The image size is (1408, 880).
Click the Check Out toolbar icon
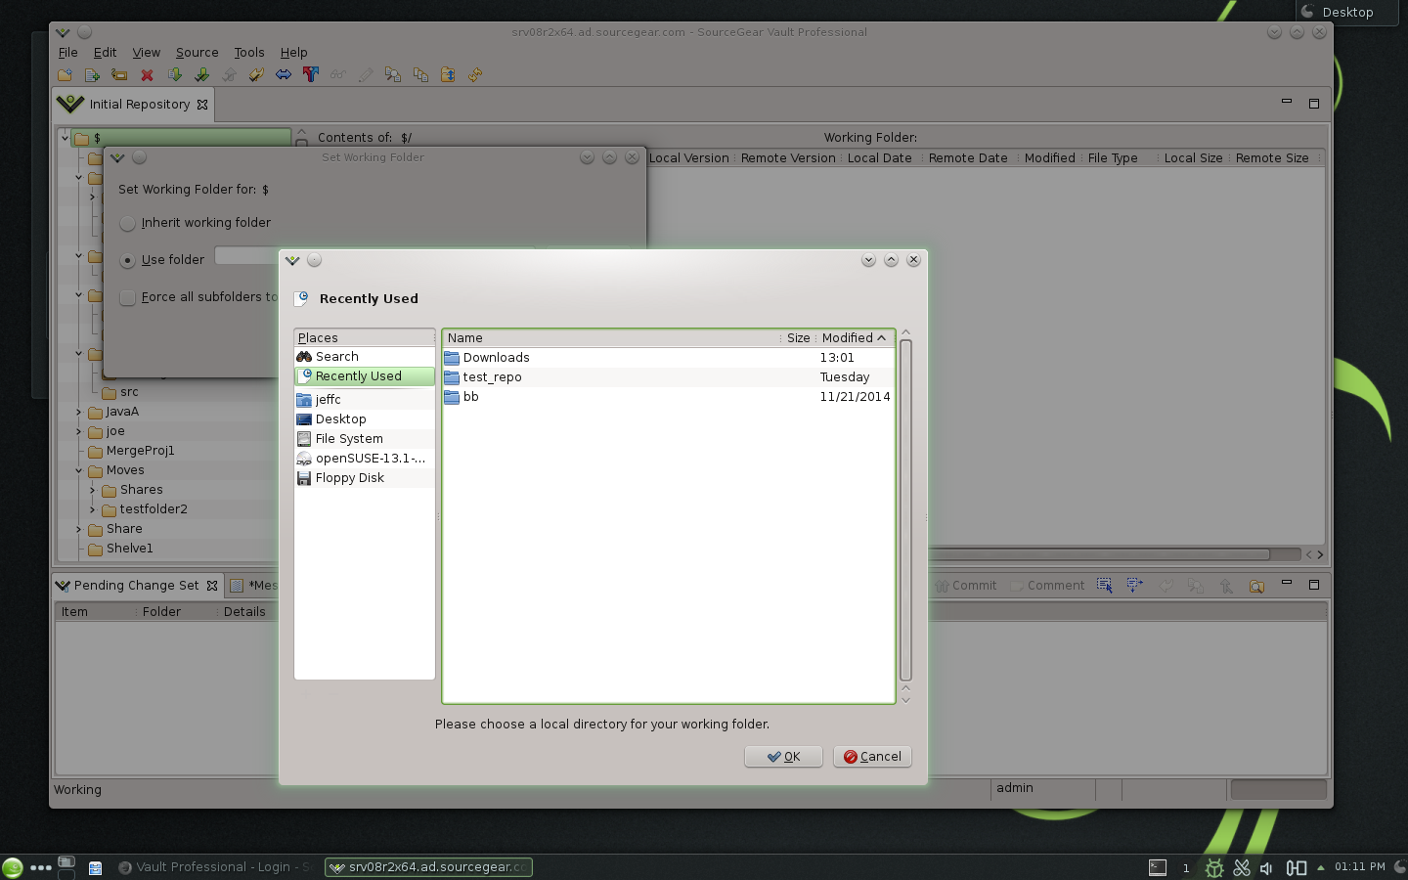pos(201,74)
